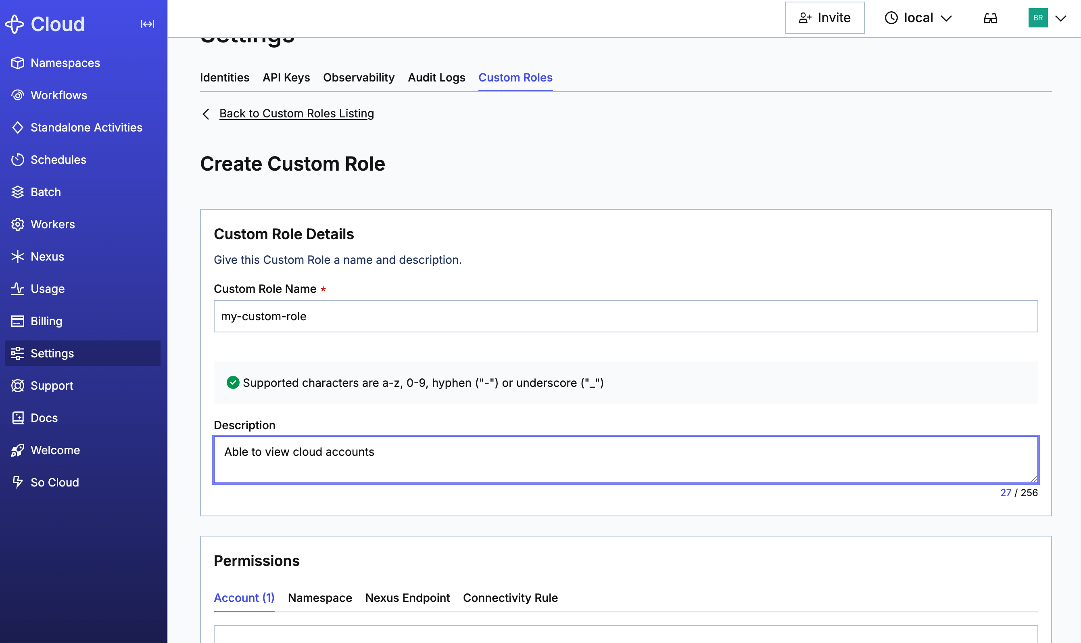Viewport: 1081px width, 643px height.
Task: Click the Workers gear icon
Action: [x=18, y=224]
